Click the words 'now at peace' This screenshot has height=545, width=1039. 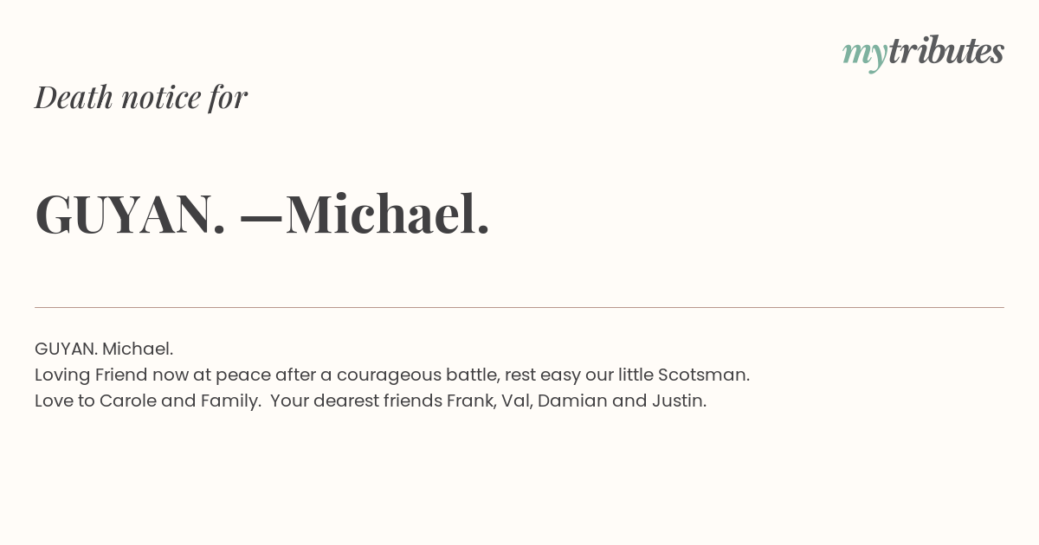[211, 375]
